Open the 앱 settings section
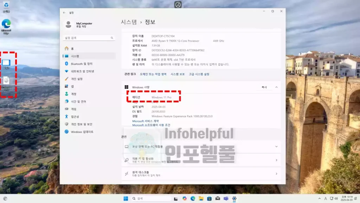This screenshot has width=360, height=203. [x=89, y=86]
